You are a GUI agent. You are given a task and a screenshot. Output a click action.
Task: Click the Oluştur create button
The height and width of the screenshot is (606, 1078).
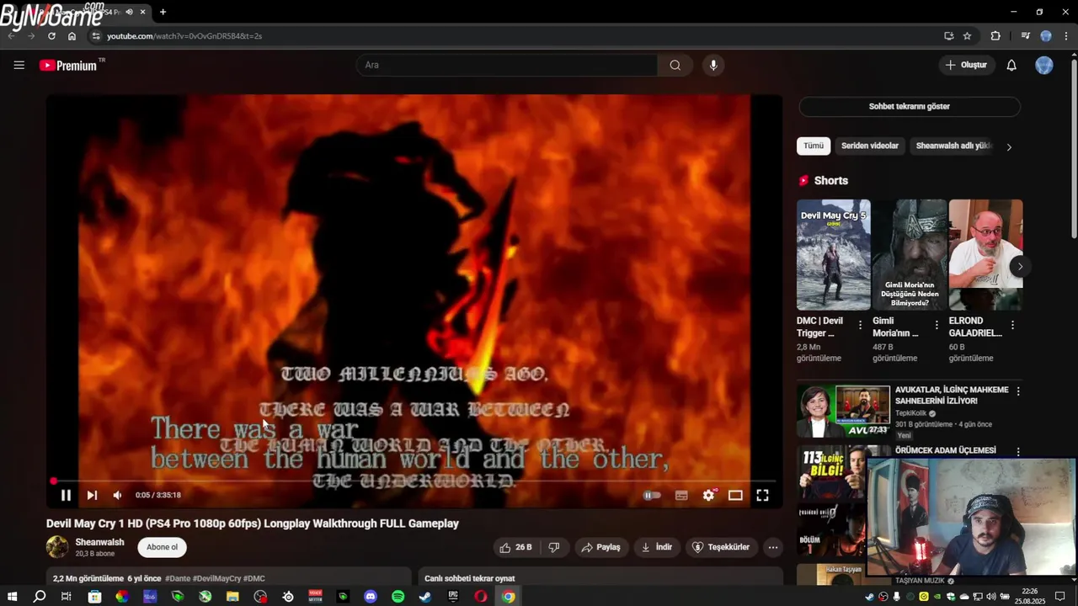click(965, 65)
